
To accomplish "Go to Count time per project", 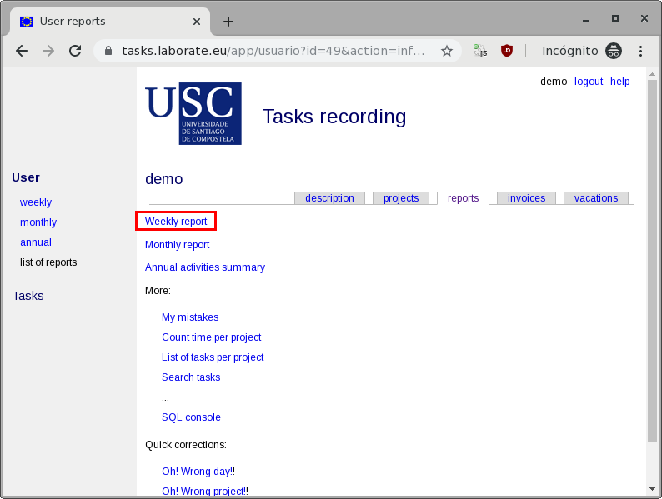I will (212, 337).
